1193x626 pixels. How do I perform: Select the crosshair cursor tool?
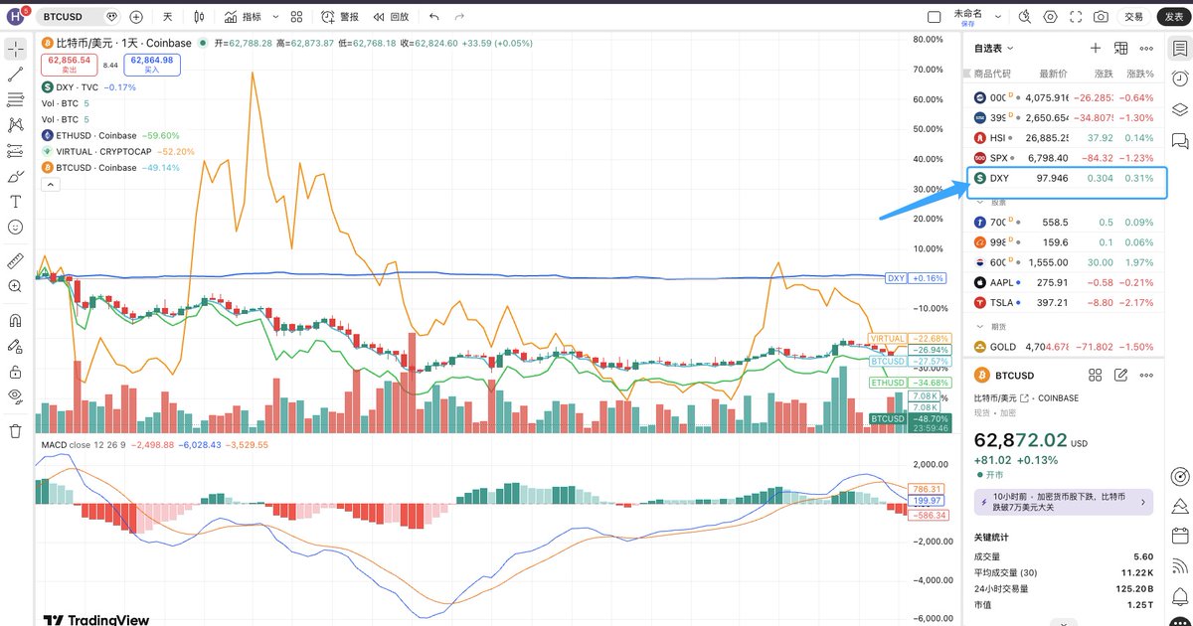point(15,49)
